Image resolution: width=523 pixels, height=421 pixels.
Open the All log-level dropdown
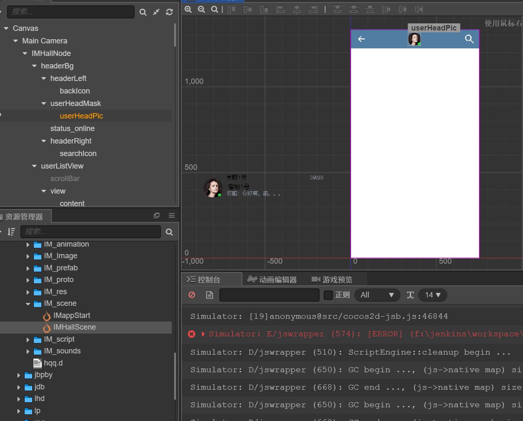pyautogui.click(x=377, y=295)
